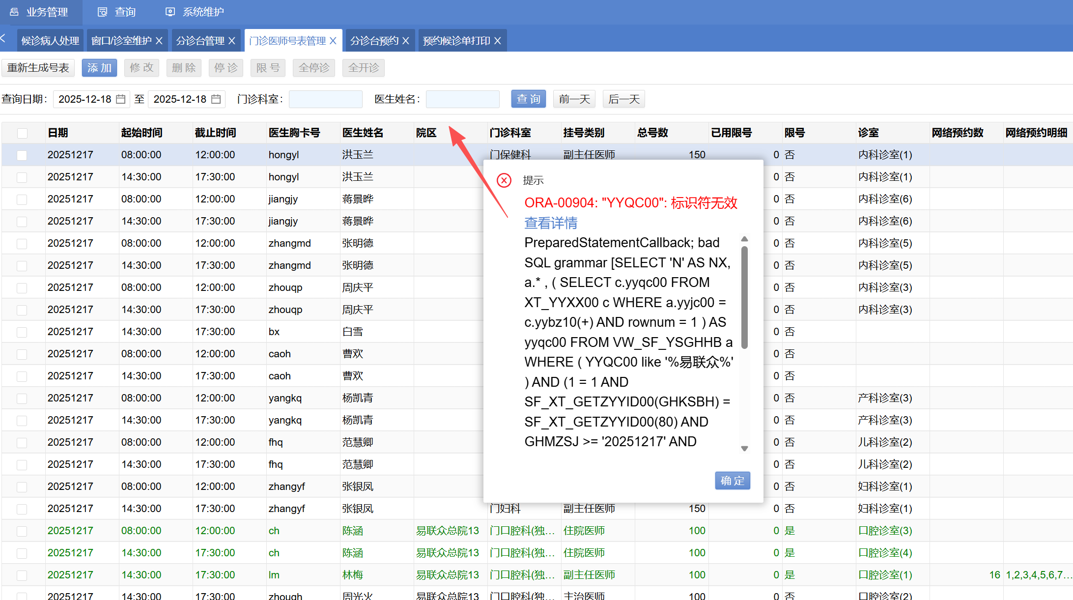Open the 查看详情 link

click(x=550, y=223)
